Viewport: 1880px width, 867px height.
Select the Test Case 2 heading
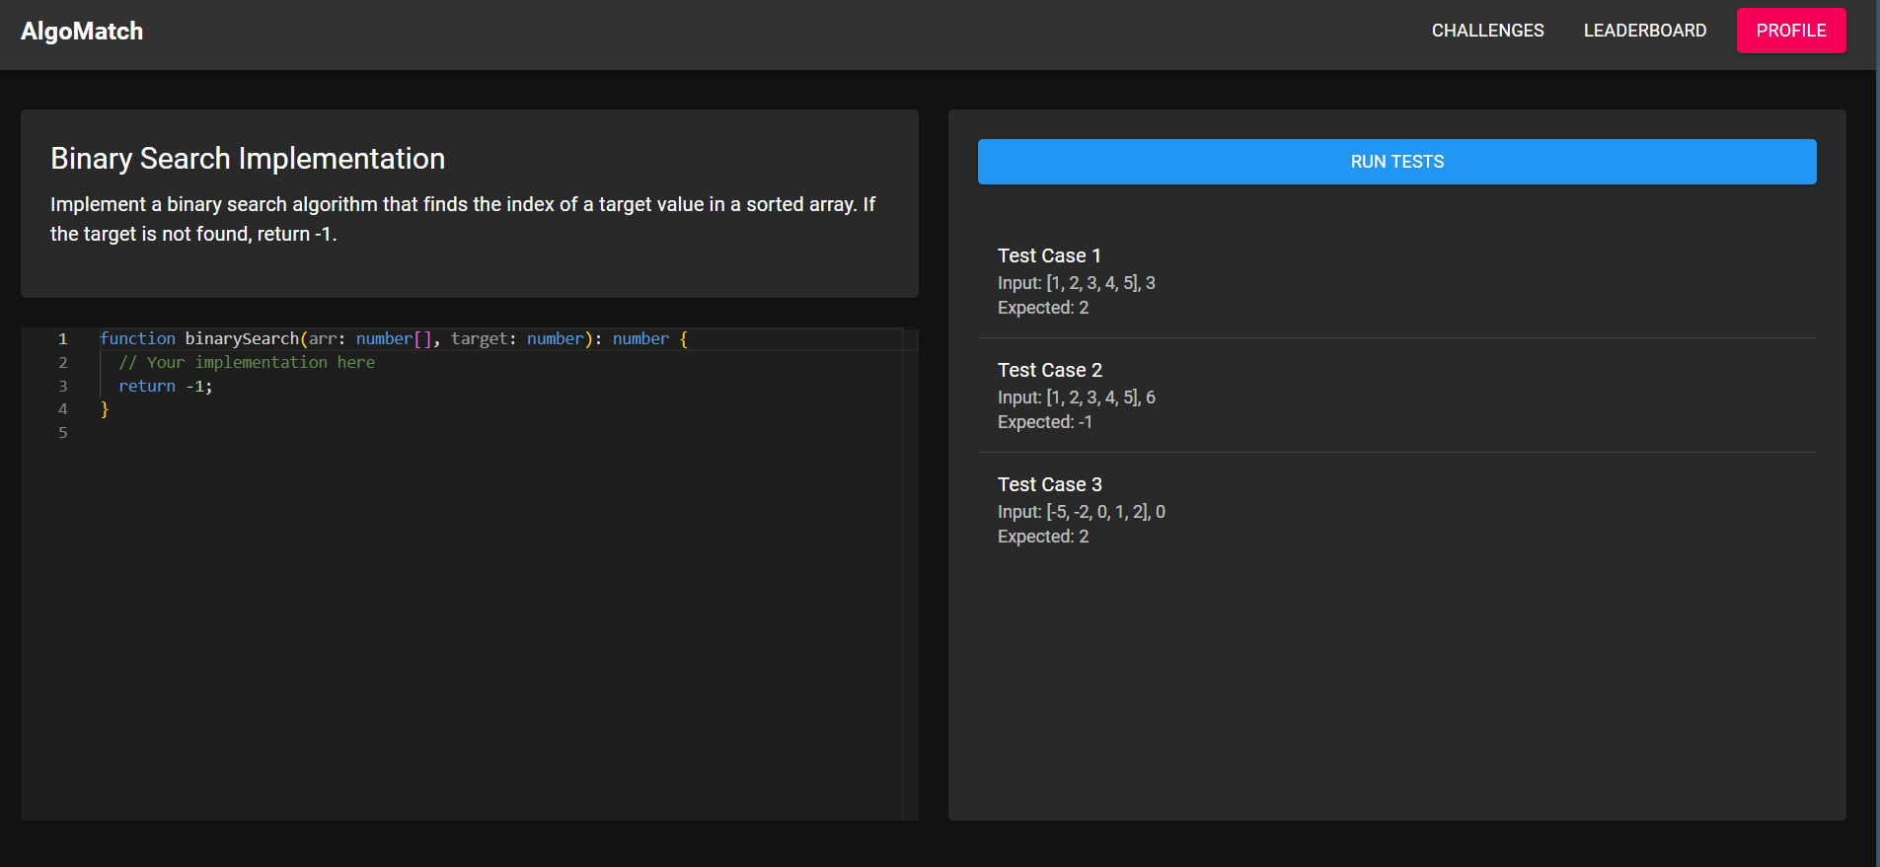point(1050,370)
